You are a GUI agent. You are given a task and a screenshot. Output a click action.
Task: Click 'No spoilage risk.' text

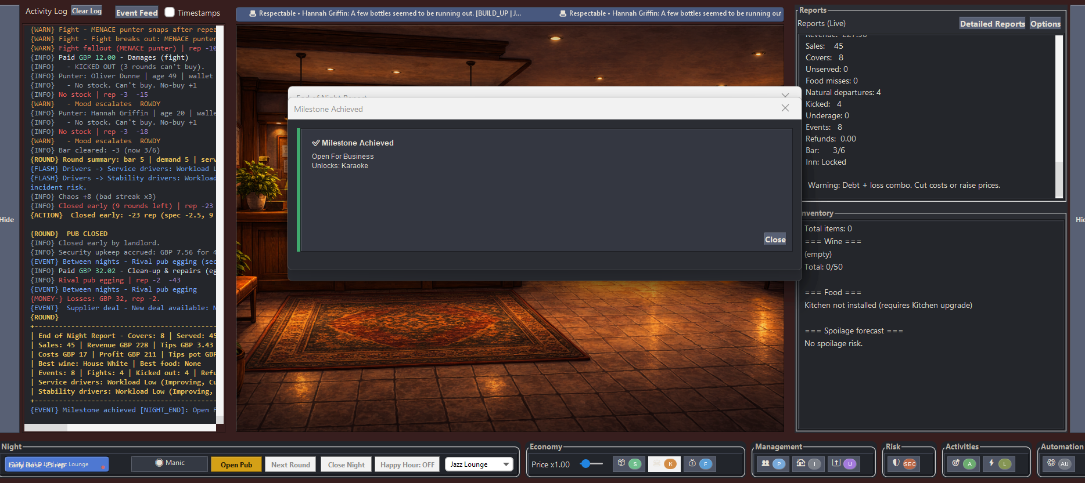click(x=833, y=343)
